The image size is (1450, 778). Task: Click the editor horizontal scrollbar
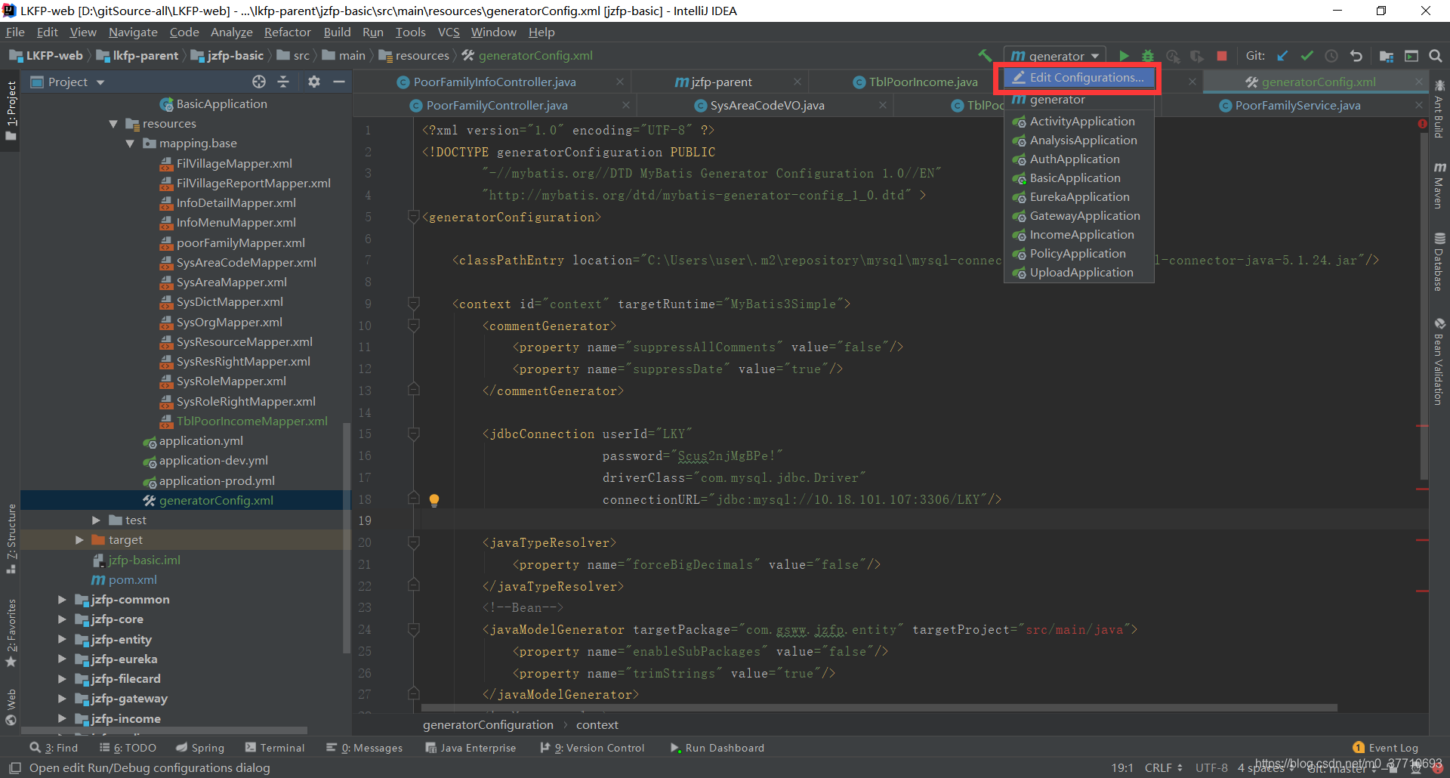click(879, 708)
